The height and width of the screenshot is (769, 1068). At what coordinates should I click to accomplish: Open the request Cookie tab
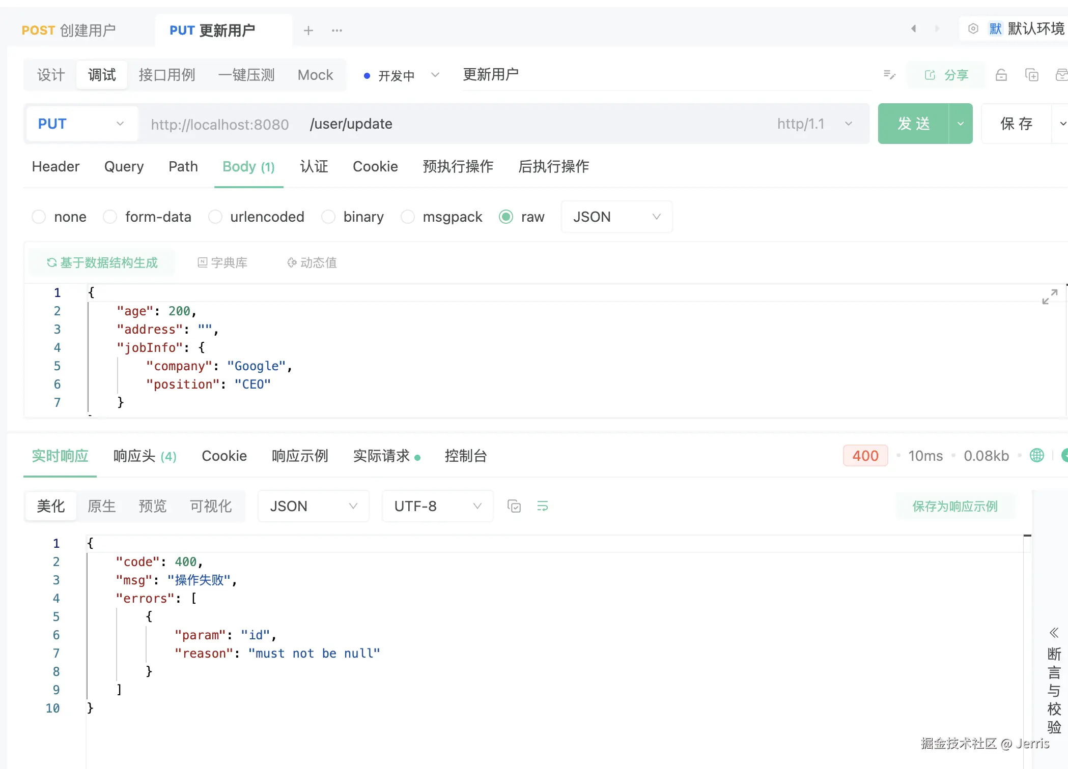pos(375,166)
